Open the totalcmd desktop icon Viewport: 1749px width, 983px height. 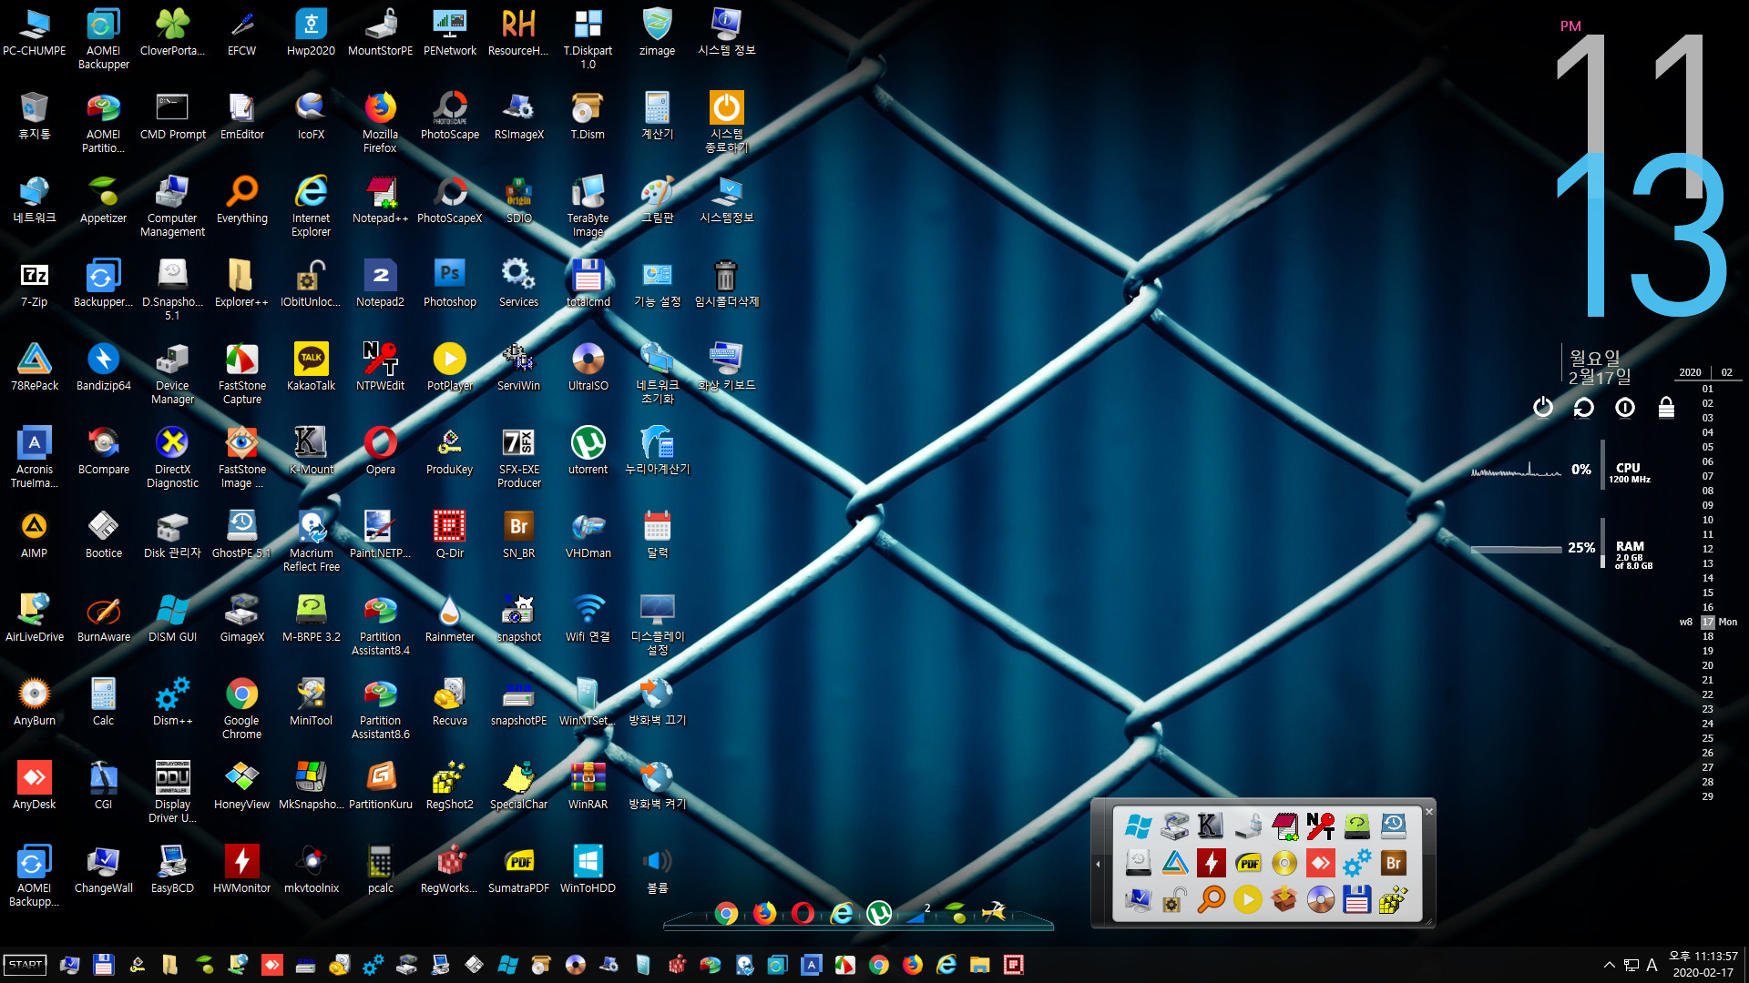588,284
